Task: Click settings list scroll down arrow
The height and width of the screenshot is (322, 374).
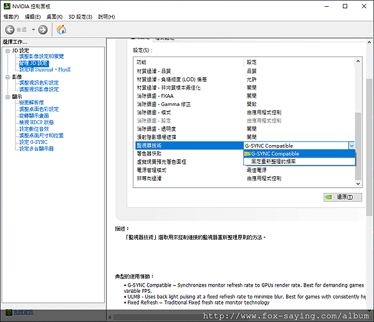Action: pyautogui.click(x=358, y=184)
